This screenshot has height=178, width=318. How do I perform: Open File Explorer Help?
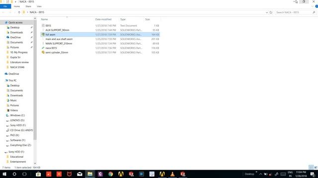[317, 6]
